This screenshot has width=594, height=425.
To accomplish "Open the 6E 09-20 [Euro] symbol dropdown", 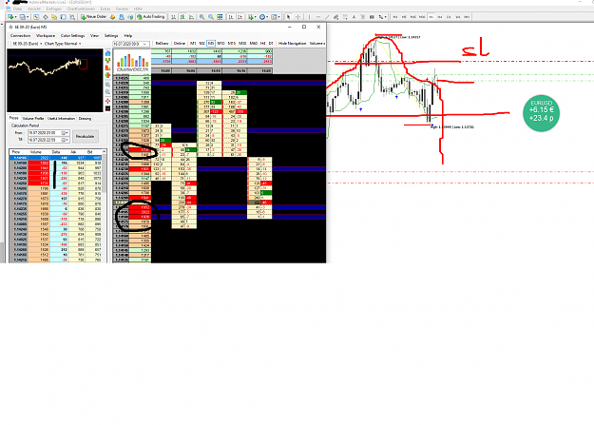I will [x=27, y=44].
